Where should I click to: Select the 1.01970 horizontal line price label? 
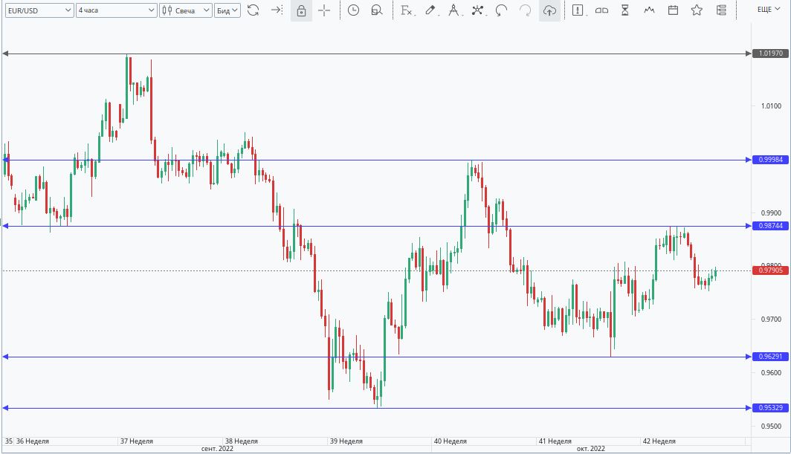point(770,53)
